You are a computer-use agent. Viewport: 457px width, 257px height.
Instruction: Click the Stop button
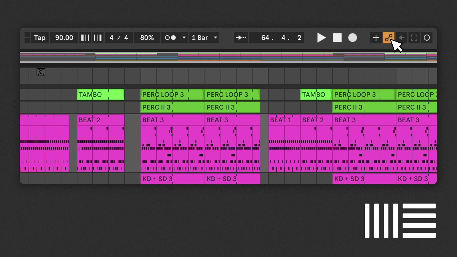(x=337, y=38)
